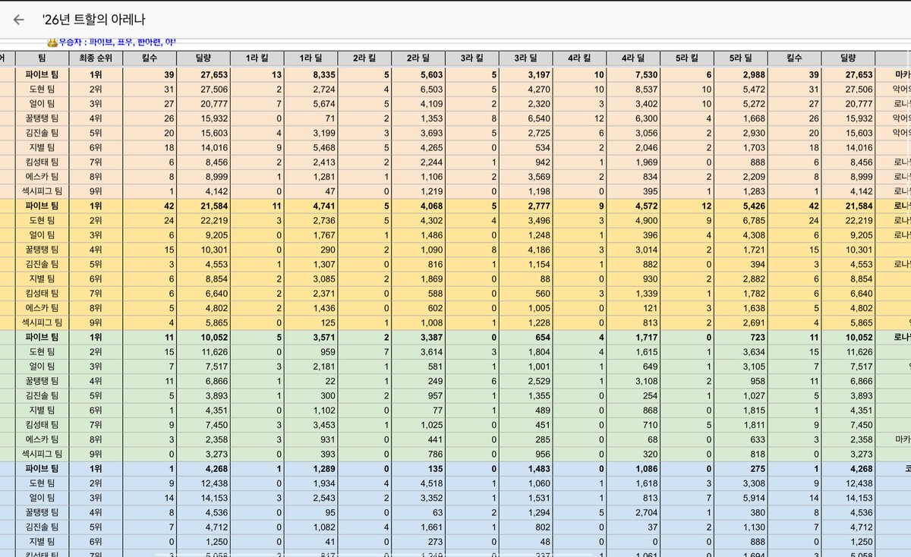
Task: Select the cell showing 3,199
Action: [312, 134]
